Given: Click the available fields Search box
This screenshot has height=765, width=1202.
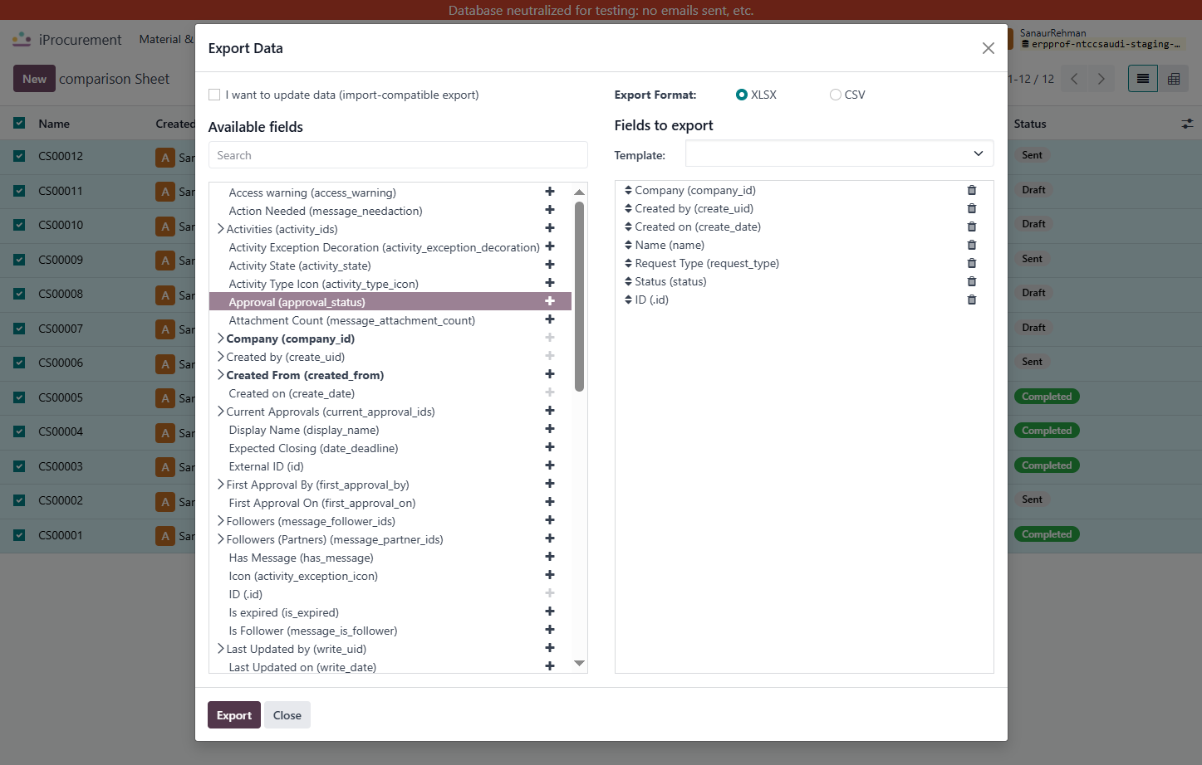Looking at the screenshot, I should (x=398, y=155).
